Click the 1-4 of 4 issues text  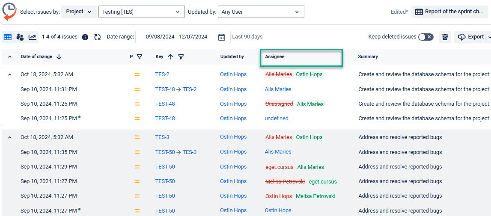pos(60,37)
